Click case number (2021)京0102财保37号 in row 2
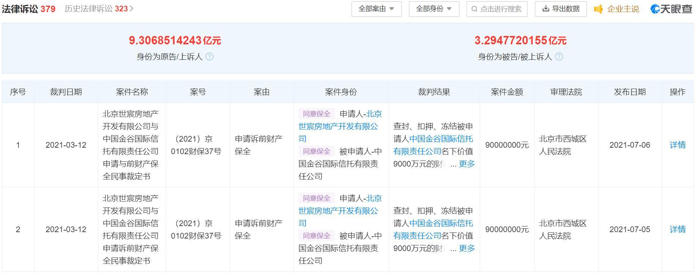The height and width of the screenshot is (273, 696). (x=196, y=229)
